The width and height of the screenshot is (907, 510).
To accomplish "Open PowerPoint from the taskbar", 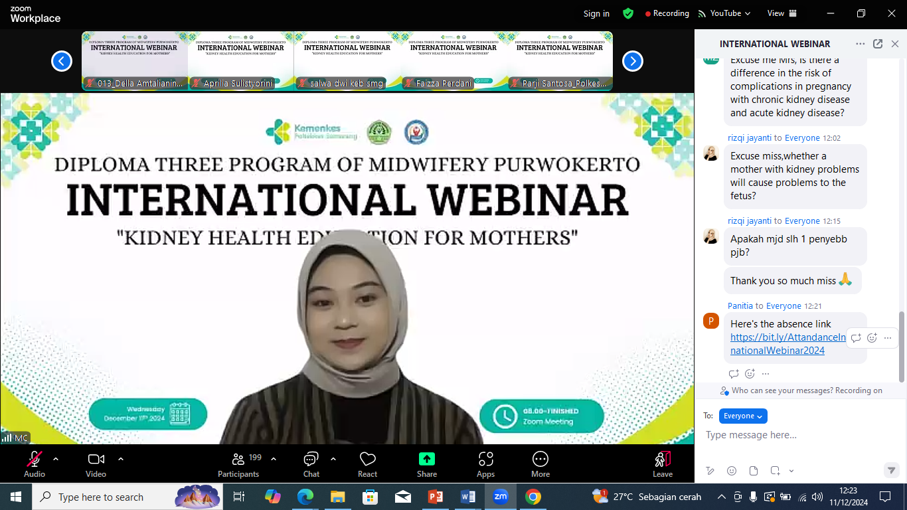I will [x=436, y=497].
